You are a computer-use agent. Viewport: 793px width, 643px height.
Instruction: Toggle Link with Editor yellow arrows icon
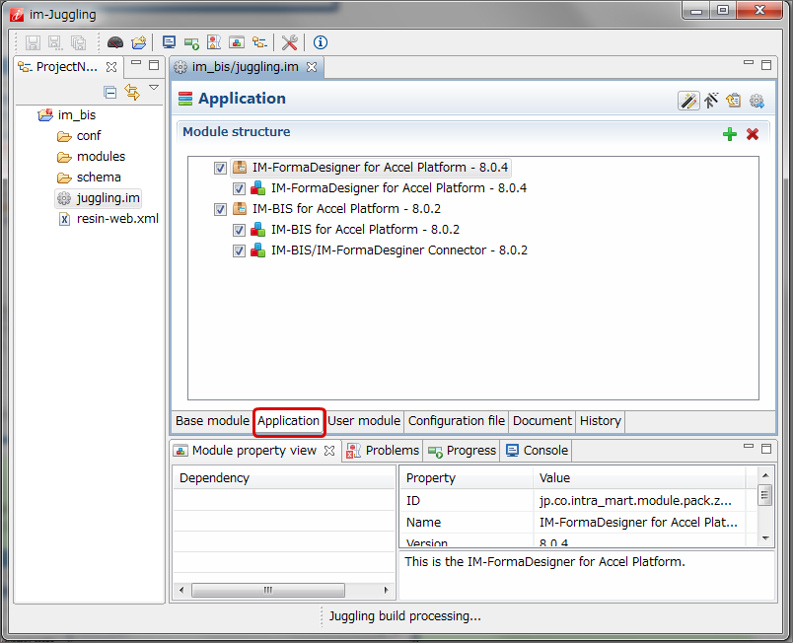tap(132, 92)
